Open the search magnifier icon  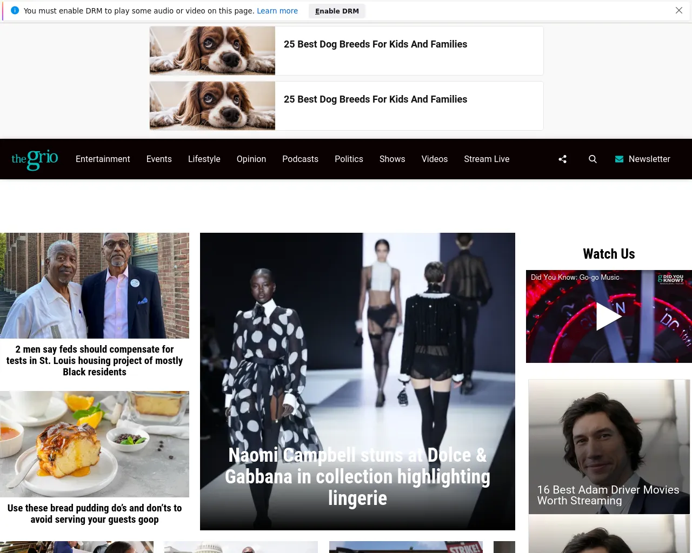coord(593,159)
